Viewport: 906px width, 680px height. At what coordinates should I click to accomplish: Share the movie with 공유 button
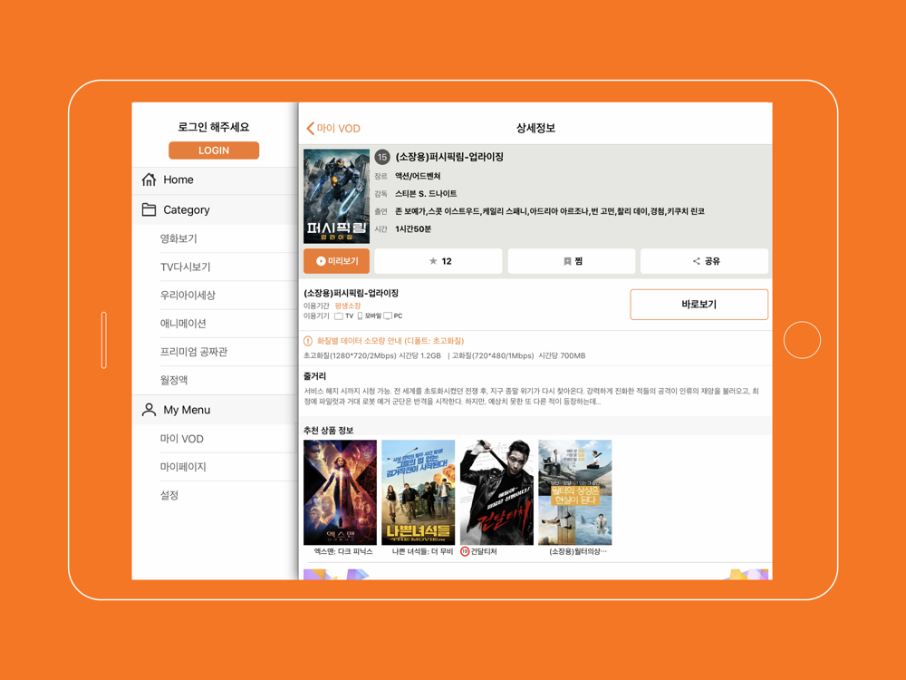click(x=704, y=261)
